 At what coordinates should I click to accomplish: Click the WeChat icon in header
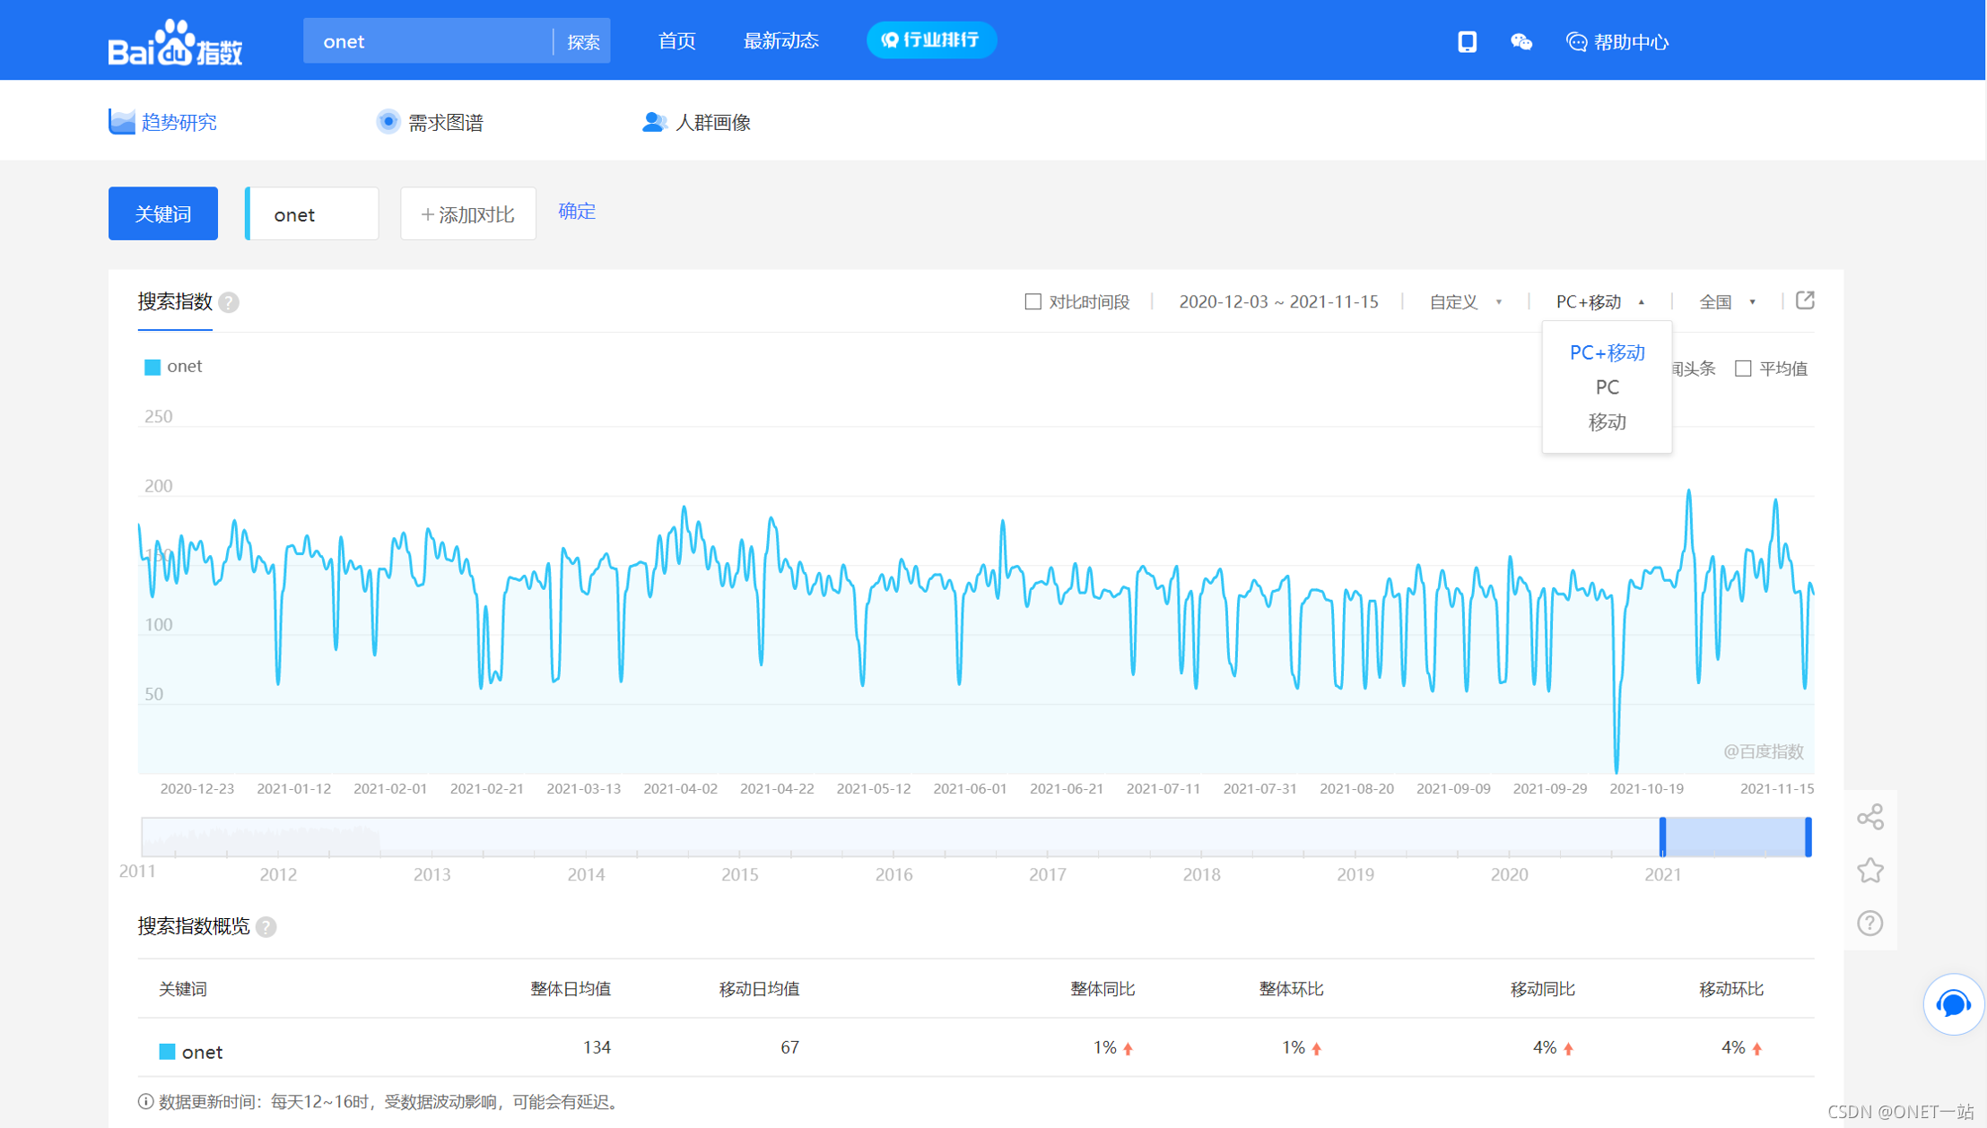[x=1521, y=41]
